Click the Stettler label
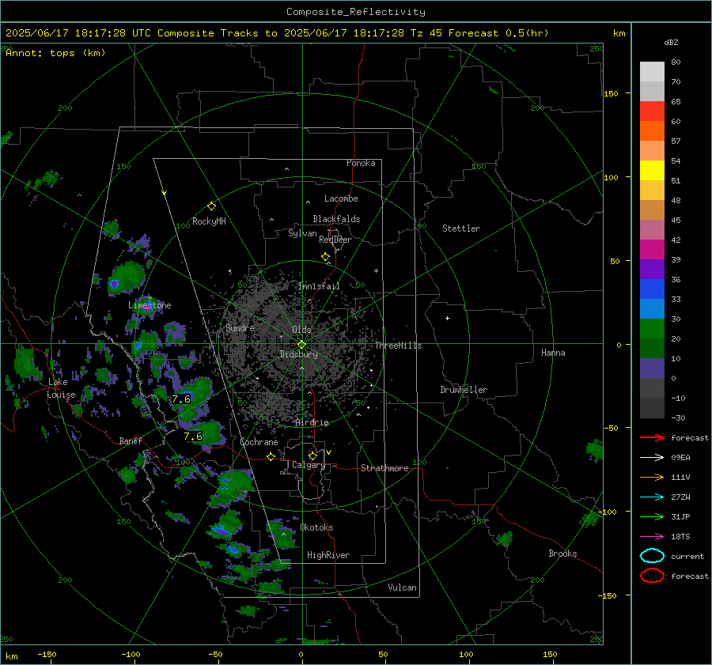This screenshot has height=665, width=712. coord(461,229)
